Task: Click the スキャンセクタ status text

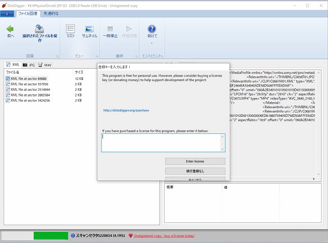Action: tap(100, 235)
